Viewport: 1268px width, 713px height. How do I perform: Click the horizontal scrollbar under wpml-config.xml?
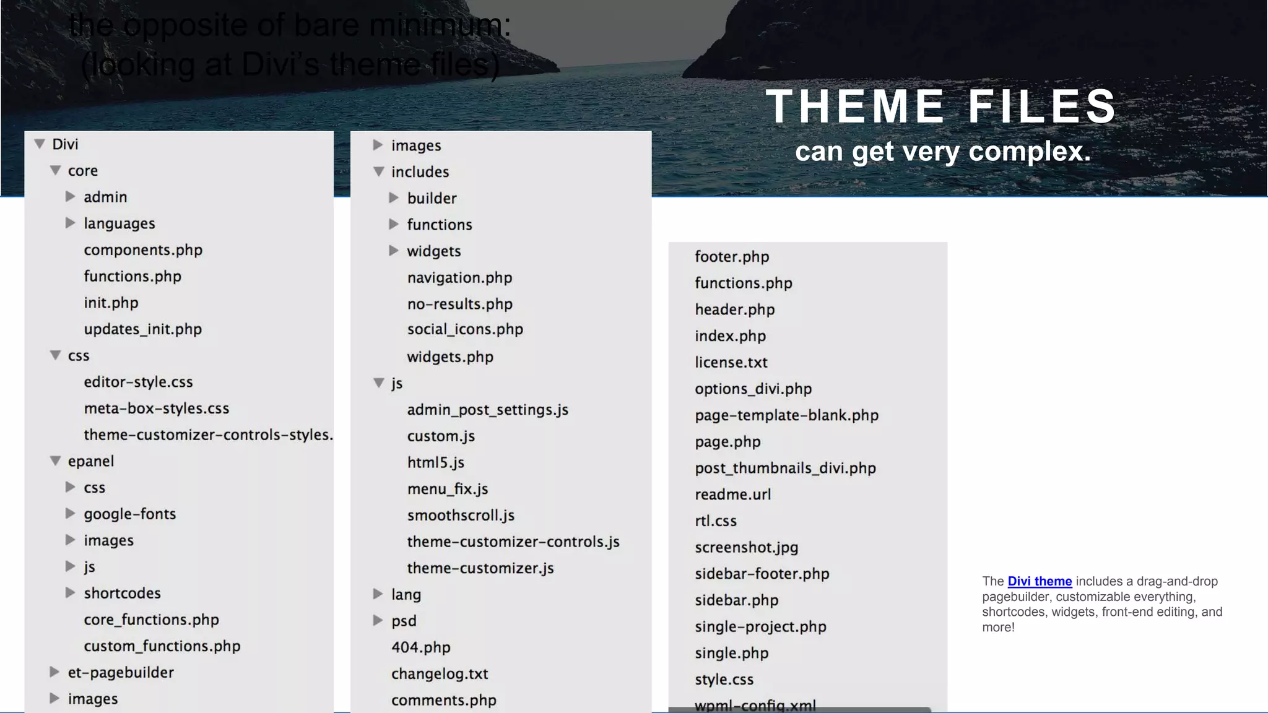pyautogui.click(x=800, y=709)
